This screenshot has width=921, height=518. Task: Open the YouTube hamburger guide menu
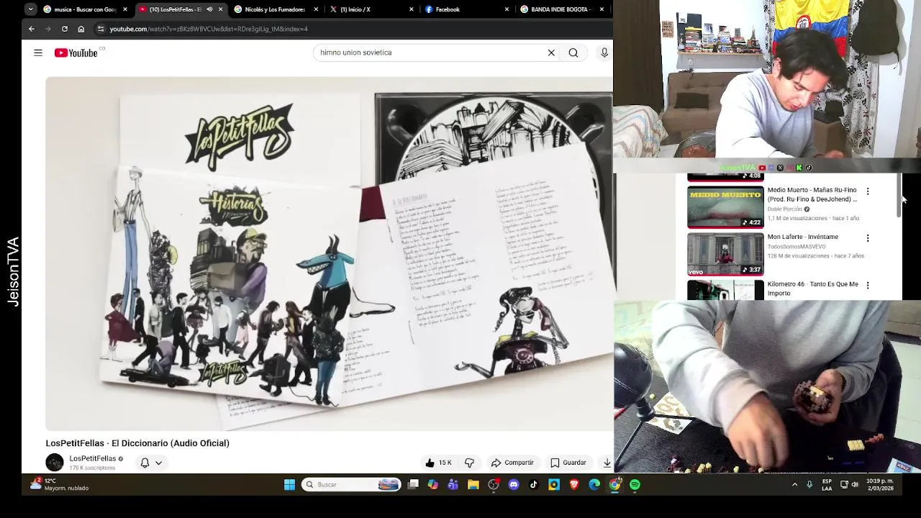point(38,53)
